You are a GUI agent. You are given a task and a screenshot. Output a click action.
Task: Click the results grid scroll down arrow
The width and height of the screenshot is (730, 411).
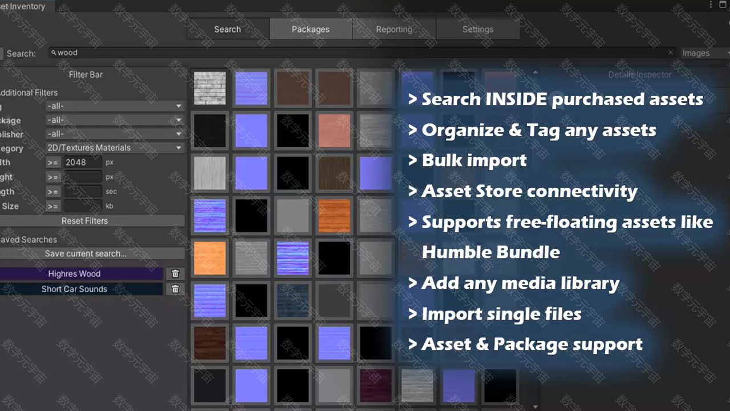tap(535, 406)
